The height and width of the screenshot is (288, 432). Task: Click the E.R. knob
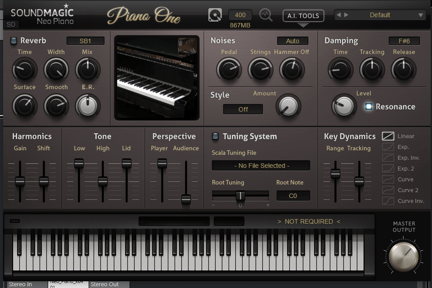coord(88,106)
